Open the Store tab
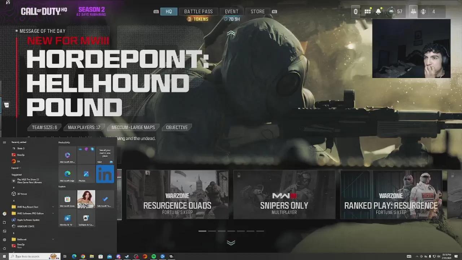Viewport: 462px width, 260px height. (258, 12)
